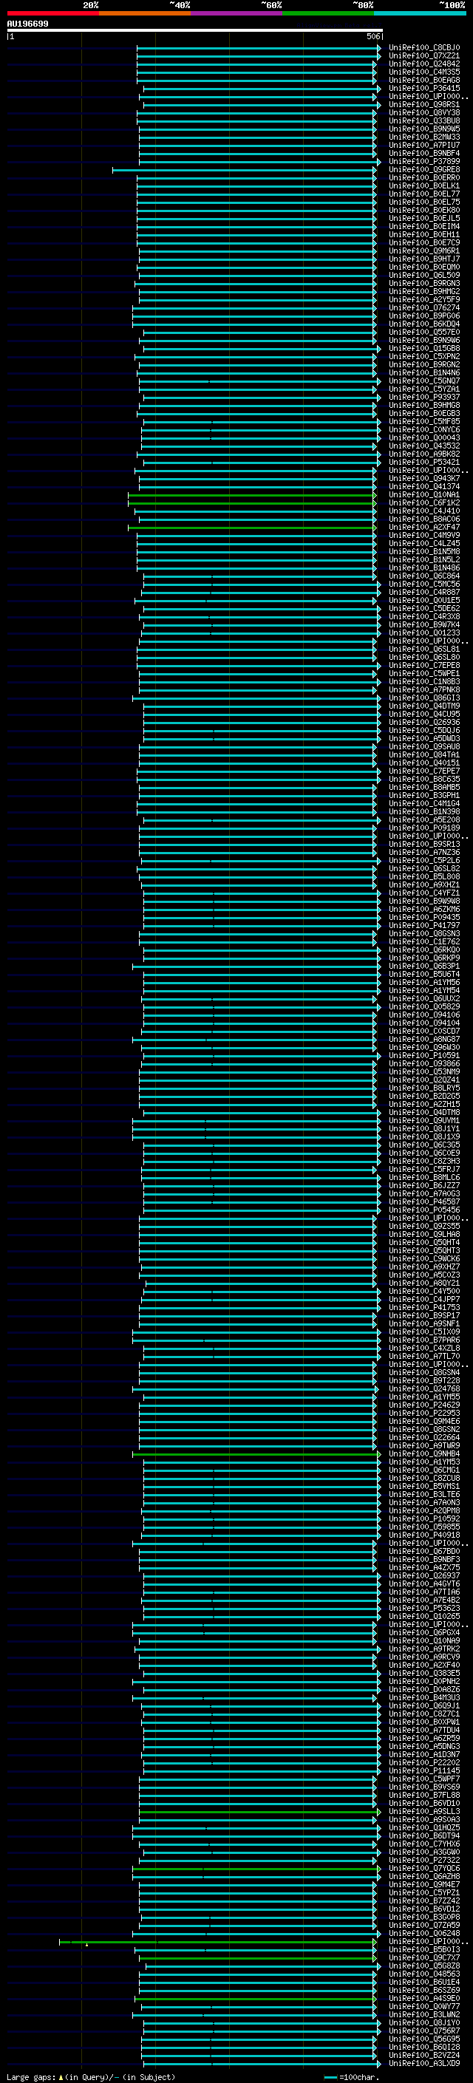The width and height of the screenshot is (473, 2083).
Task: Select the label UniRef100_C1E762
Action: 423,941
